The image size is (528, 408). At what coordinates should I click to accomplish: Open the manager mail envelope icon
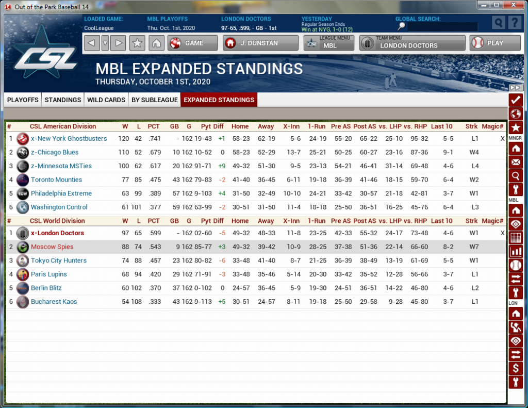click(x=515, y=162)
